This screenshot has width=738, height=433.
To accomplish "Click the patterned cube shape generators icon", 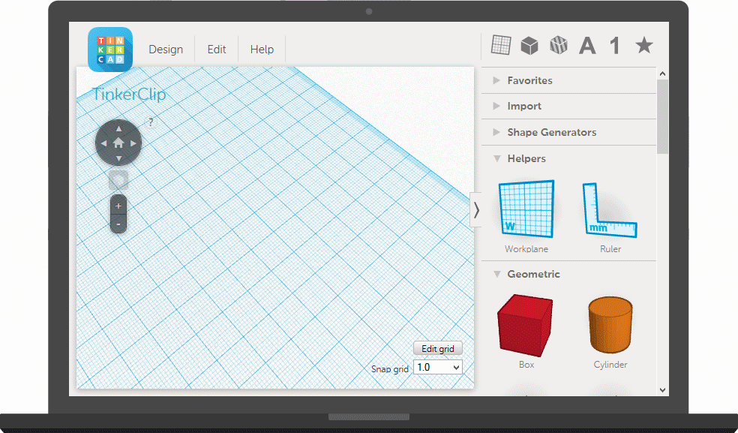I will click(558, 46).
